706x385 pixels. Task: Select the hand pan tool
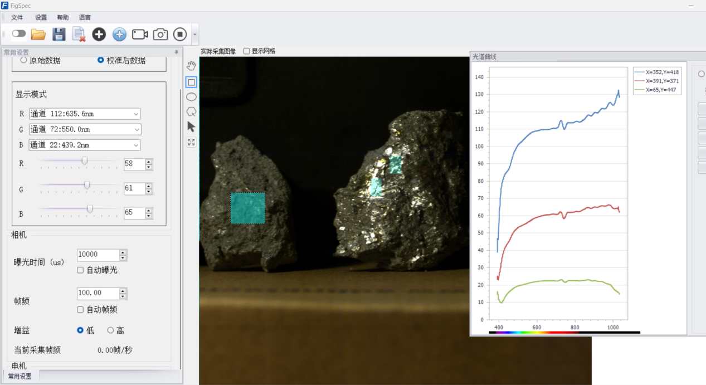[x=191, y=66]
